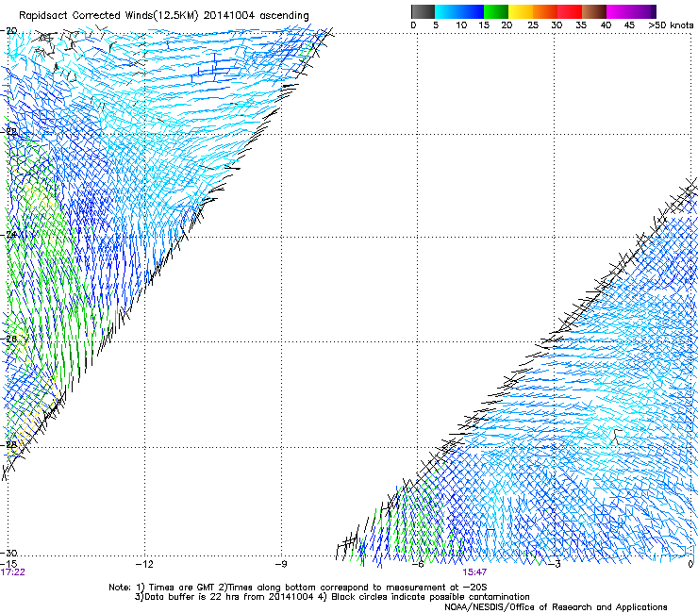Screen dimensions: 698x613
Task: Click the magenta 40-45 knots color band
Action: [619, 11]
